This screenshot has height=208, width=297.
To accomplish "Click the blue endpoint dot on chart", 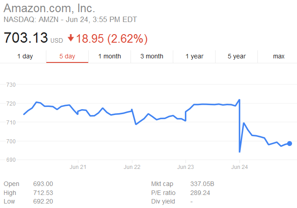I will click(290, 143).
